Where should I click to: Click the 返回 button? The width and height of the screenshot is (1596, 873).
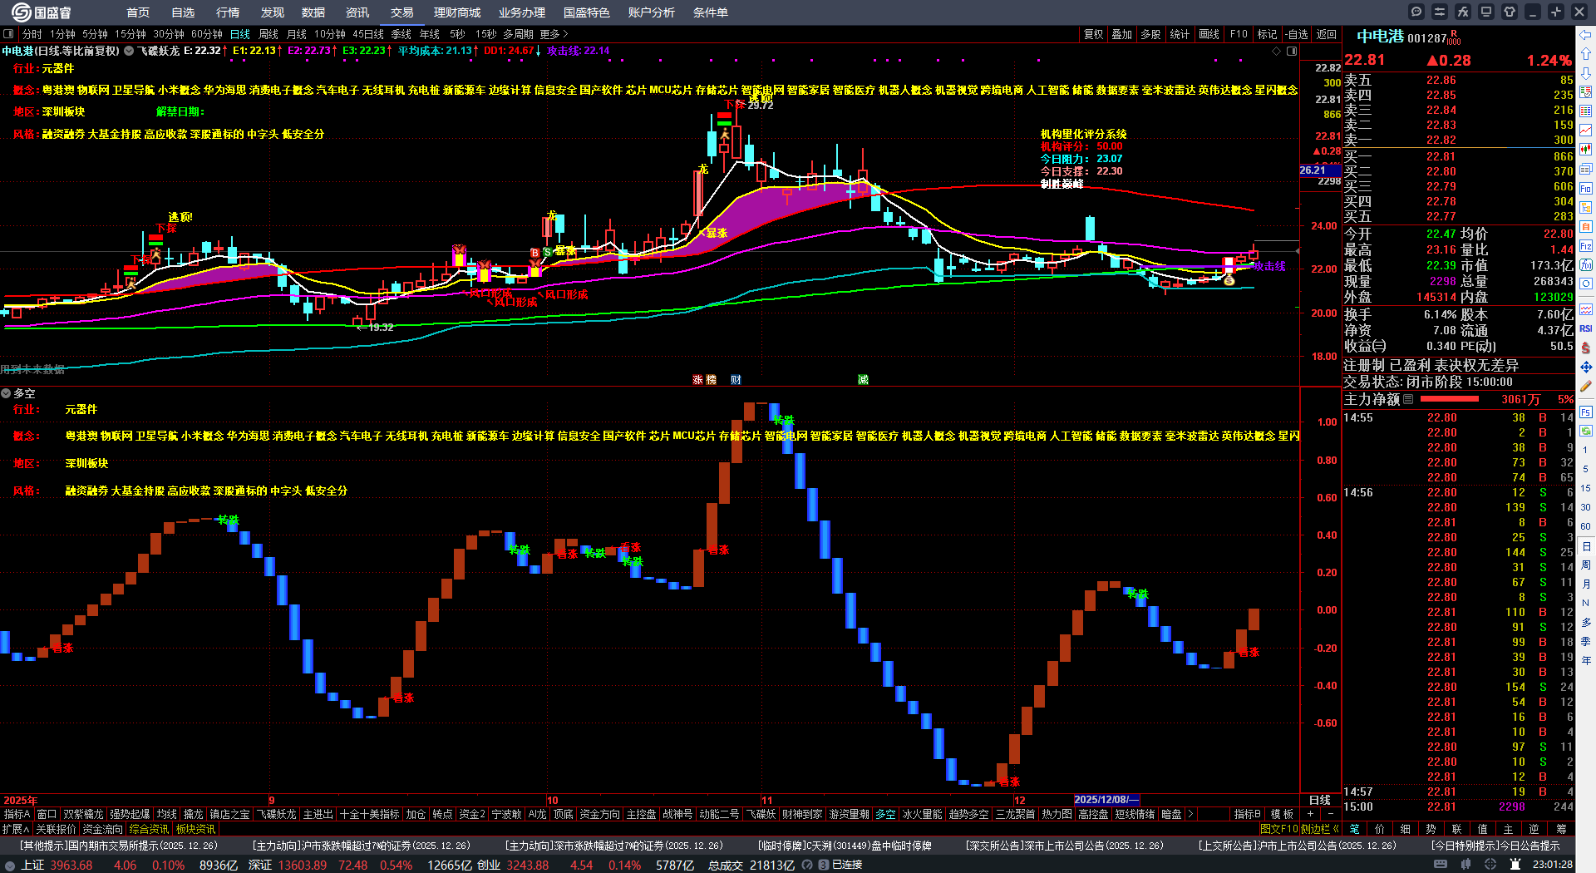(x=1327, y=34)
